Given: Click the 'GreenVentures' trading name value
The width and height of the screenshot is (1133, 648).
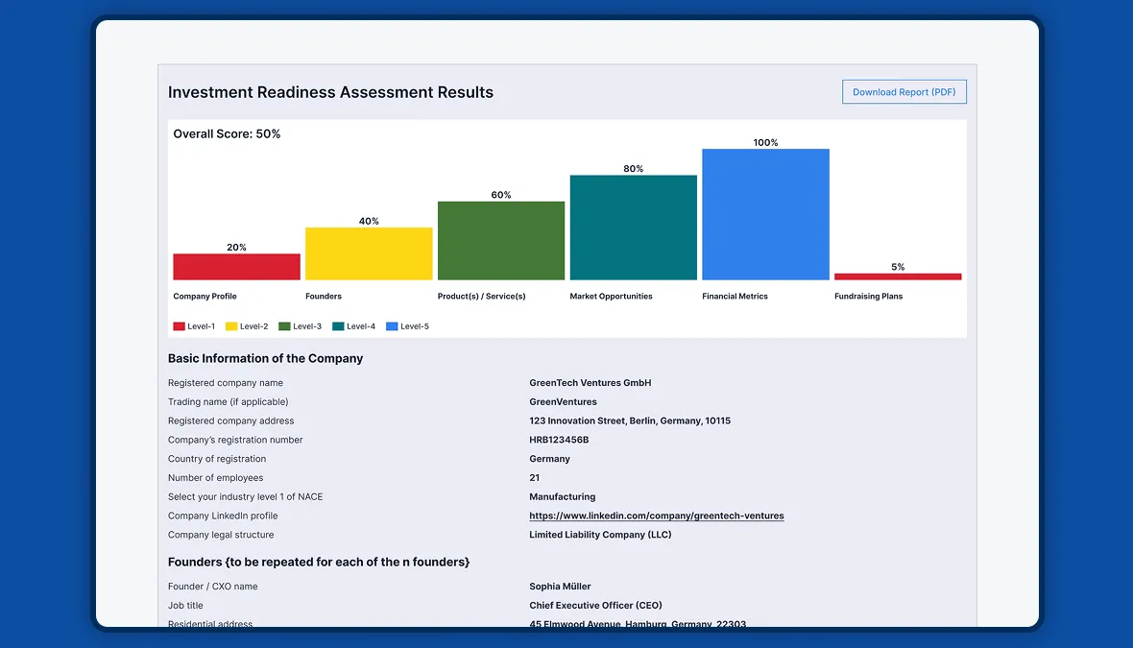Looking at the screenshot, I should pos(563,401).
